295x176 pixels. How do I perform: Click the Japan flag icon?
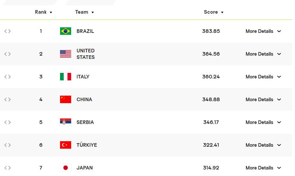click(66, 168)
